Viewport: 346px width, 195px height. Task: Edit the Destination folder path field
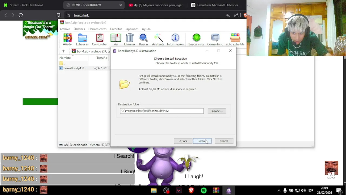[162, 111]
